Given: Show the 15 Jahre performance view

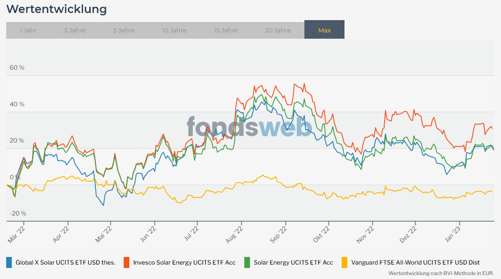Looking at the screenshot, I should (x=226, y=30).
